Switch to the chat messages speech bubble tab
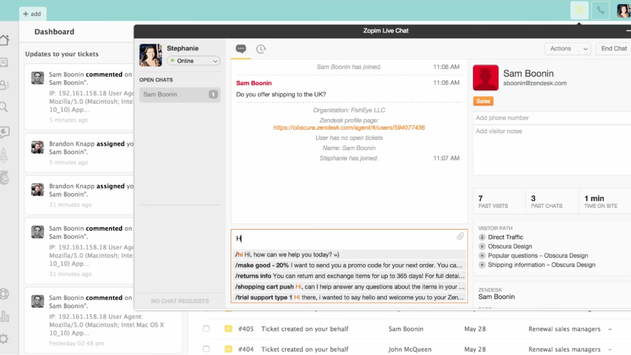This screenshot has width=631, height=355. coord(241,49)
